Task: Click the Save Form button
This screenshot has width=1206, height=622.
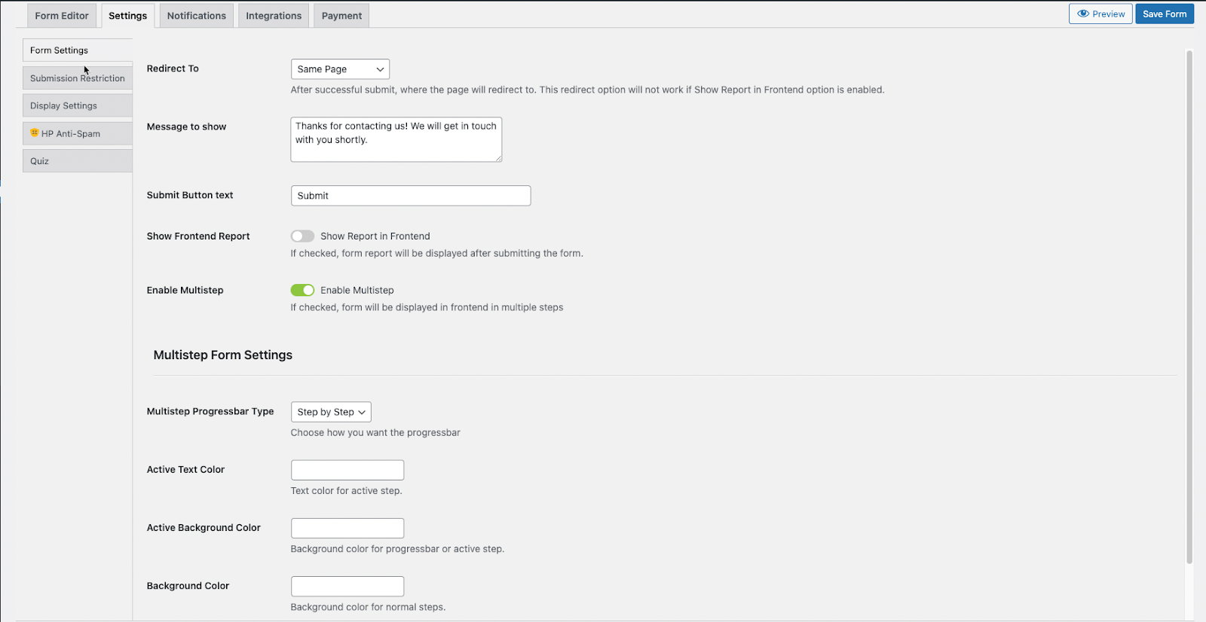Action: point(1165,14)
